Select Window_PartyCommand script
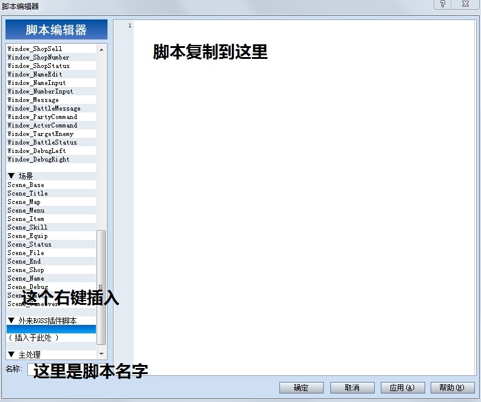The width and height of the screenshot is (481, 402). click(x=51, y=117)
